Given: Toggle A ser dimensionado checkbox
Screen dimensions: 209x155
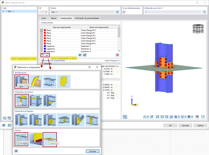Looking at the screenshot, I should (124, 12).
